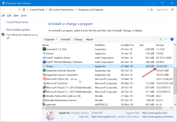Click the Search Programs input field
Screen dimensions: 177x122
pyautogui.click(x=163, y=10)
